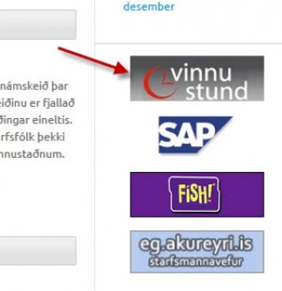
Task: Click the grey button below the paragraph
Action: pos(38,251)
